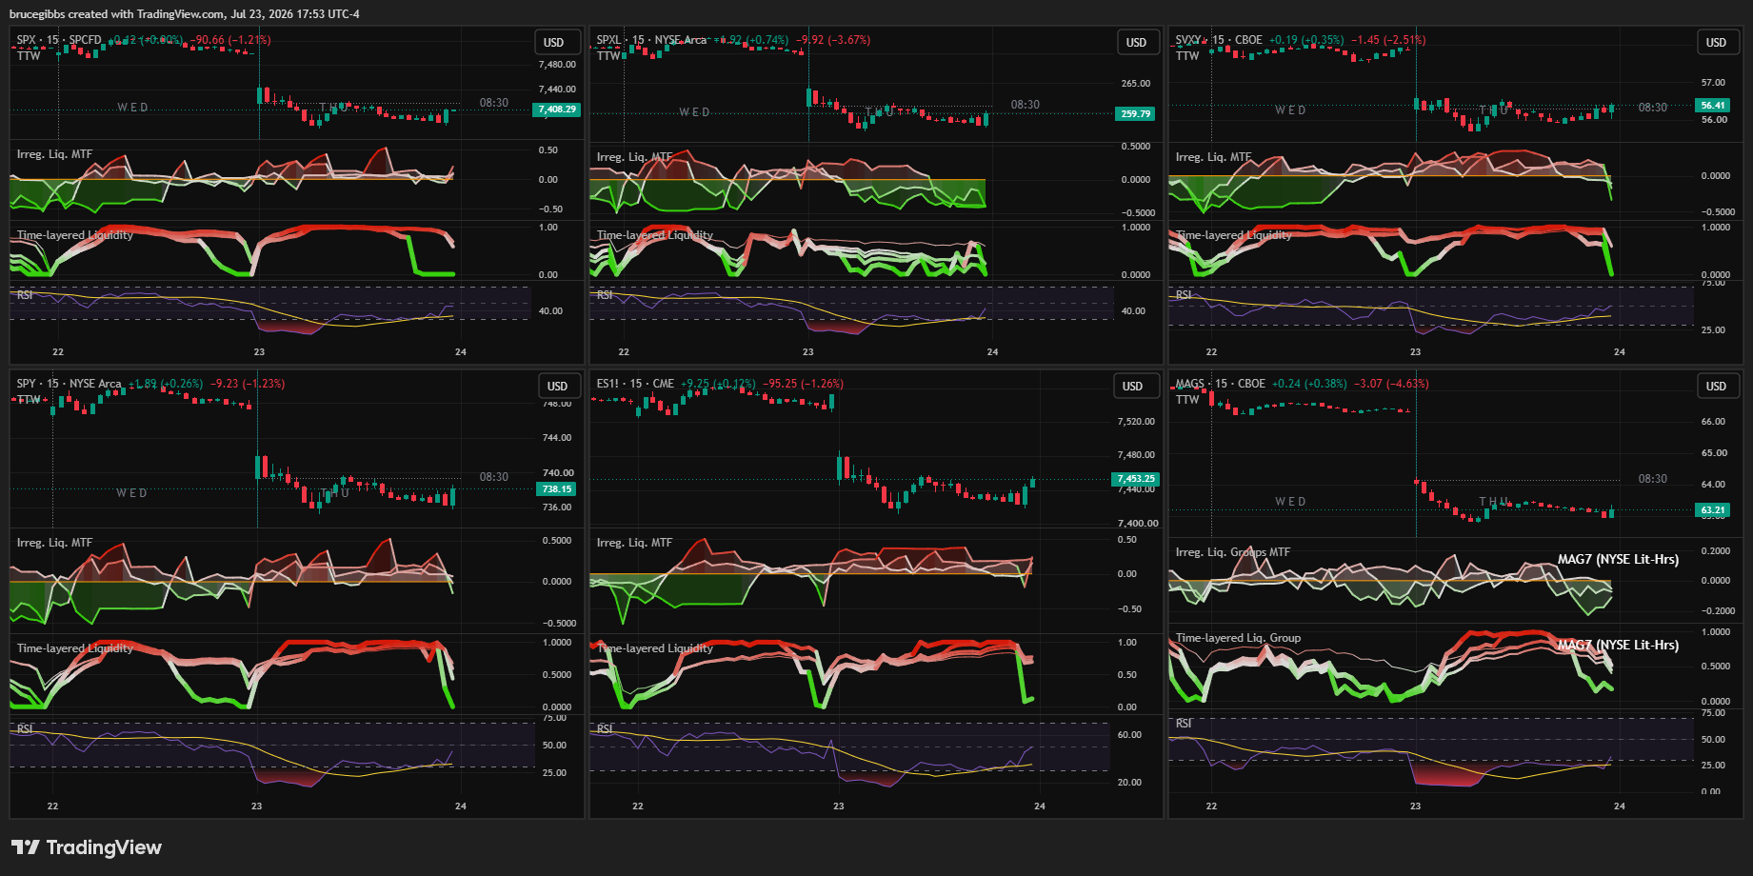The image size is (1753, 876).
Task: Click the Time-layered Liquidity label in the SVXY chart
Action: [1233, 235]
